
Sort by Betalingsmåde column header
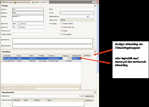(x=77, y=56)
